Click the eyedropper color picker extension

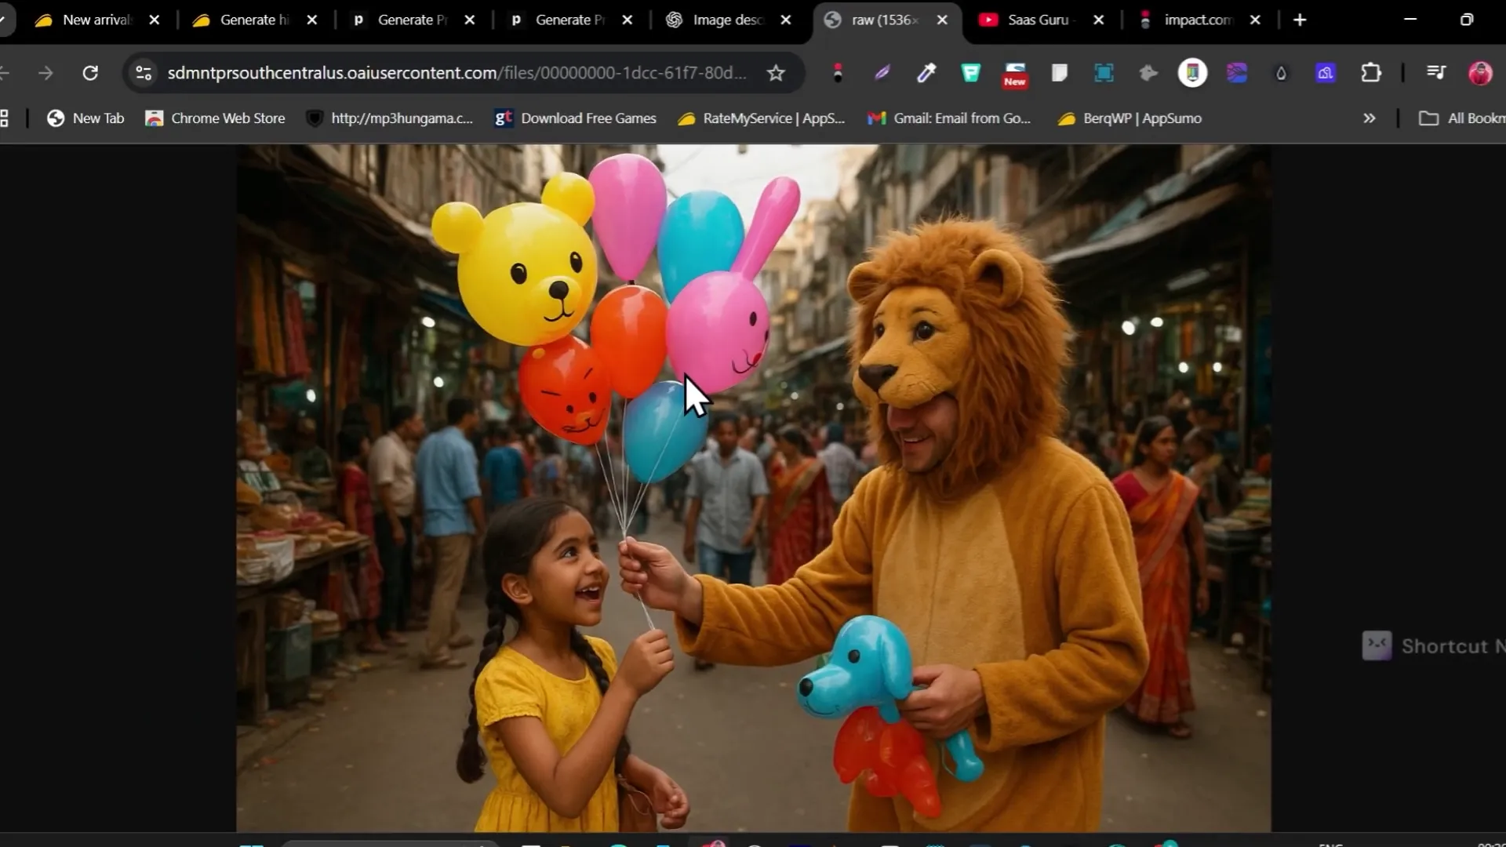click(x=926, y=73)
